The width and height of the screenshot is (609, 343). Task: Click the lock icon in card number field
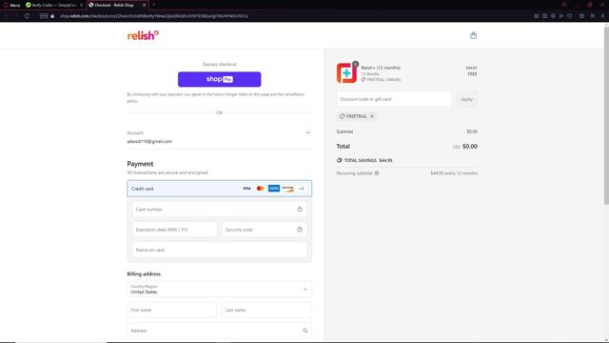[300, 210]
